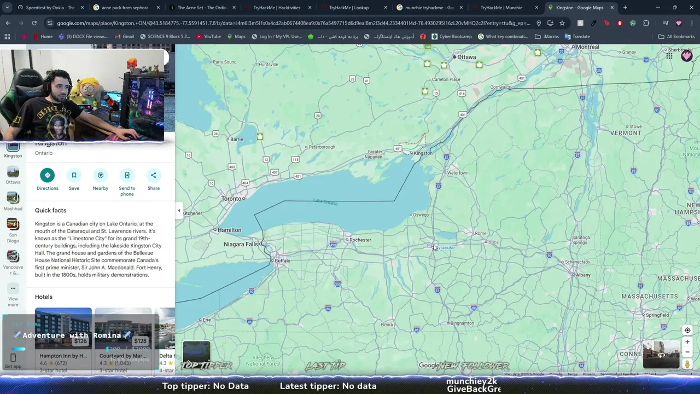Open the red Tp extension
The image size is (700, 394).
point(607,23)
